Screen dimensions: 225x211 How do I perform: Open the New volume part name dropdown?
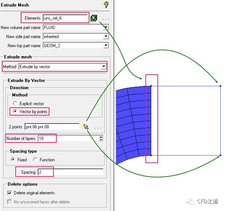tap(106, 28)
